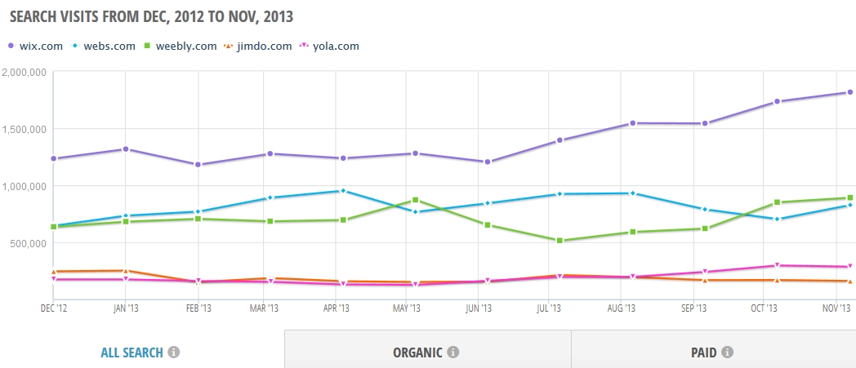
Task: Select yola.com marker at OCT '13
Action: (x=777, y=265)
